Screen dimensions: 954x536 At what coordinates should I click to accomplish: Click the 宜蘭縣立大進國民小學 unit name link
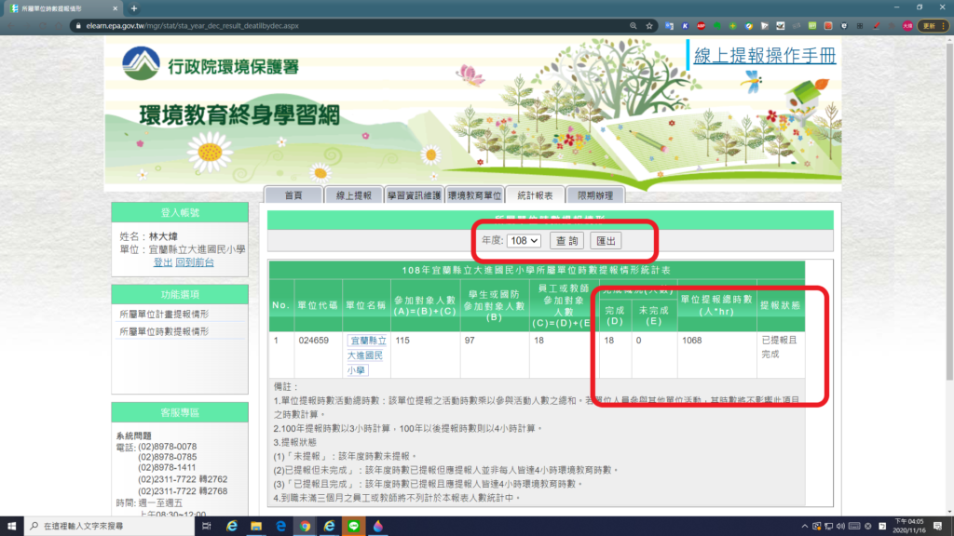click(366, 355)
